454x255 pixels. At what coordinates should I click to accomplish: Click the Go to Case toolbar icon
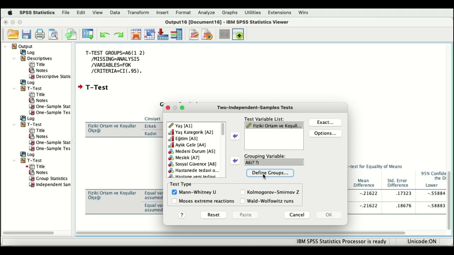coord(149,34)
